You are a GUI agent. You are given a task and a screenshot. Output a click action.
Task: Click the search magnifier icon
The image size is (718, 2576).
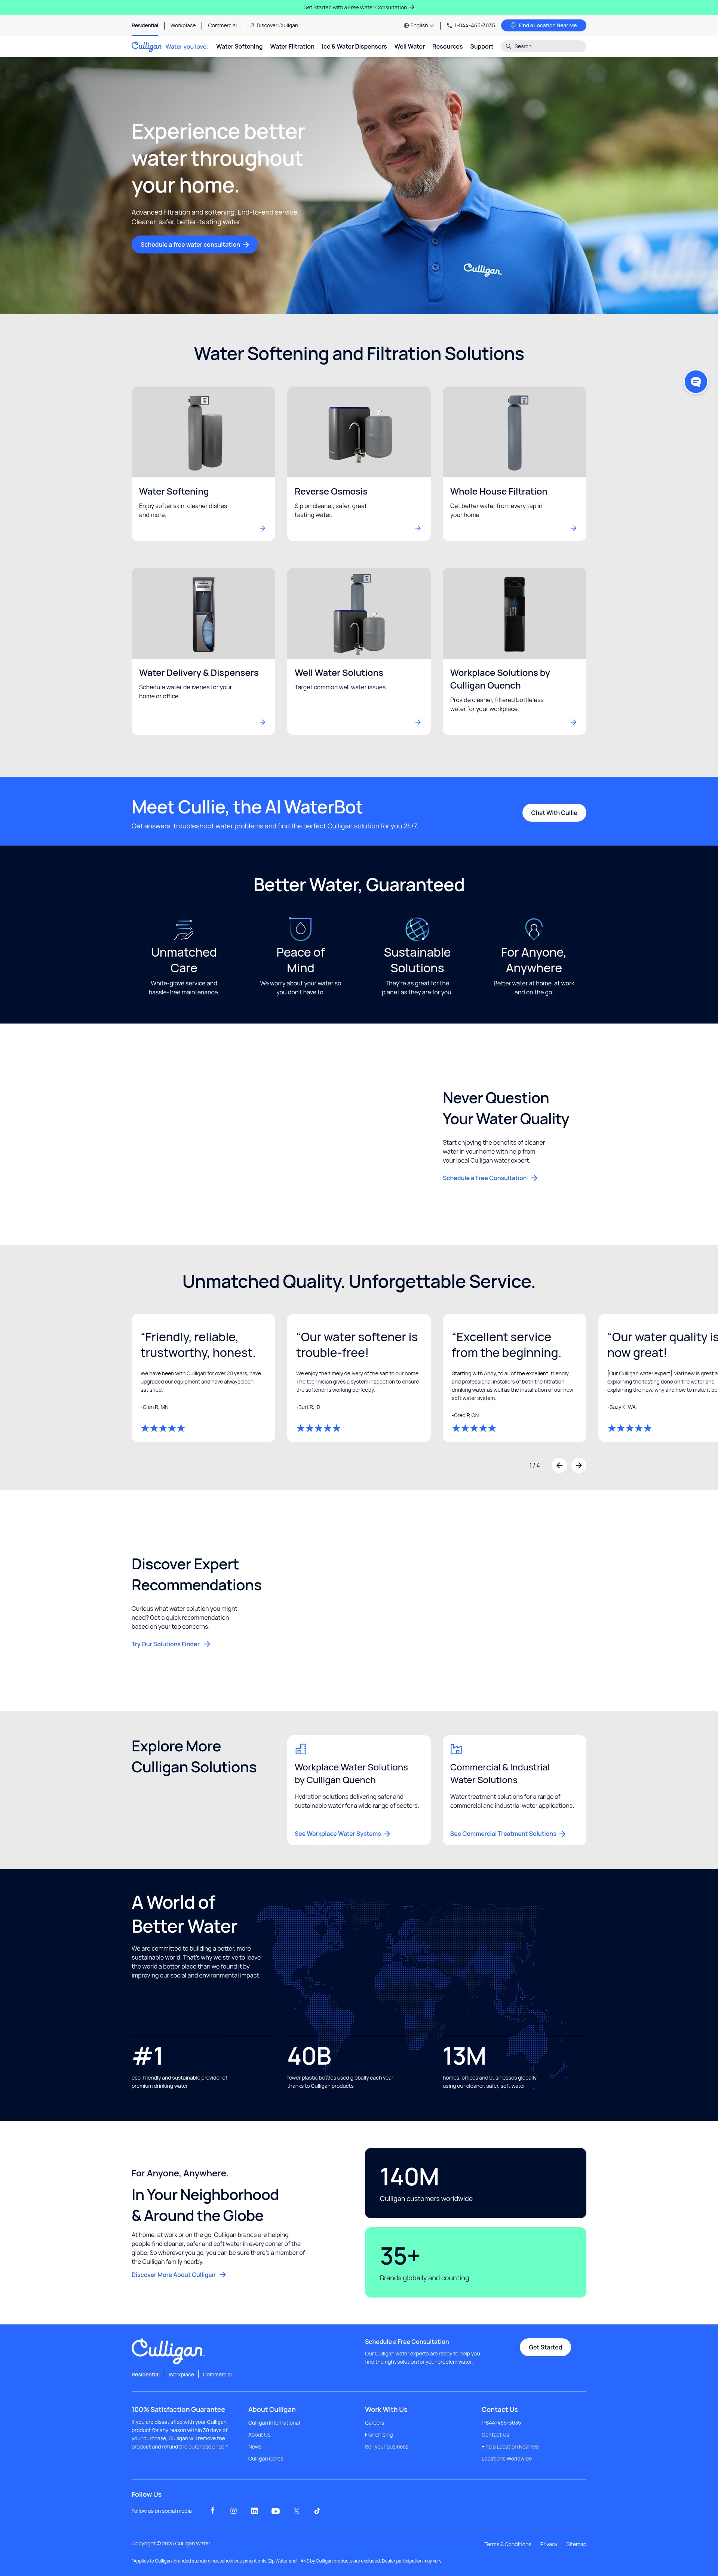(508, 46)
